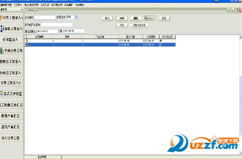Click the 导出Excel export button

149,18
